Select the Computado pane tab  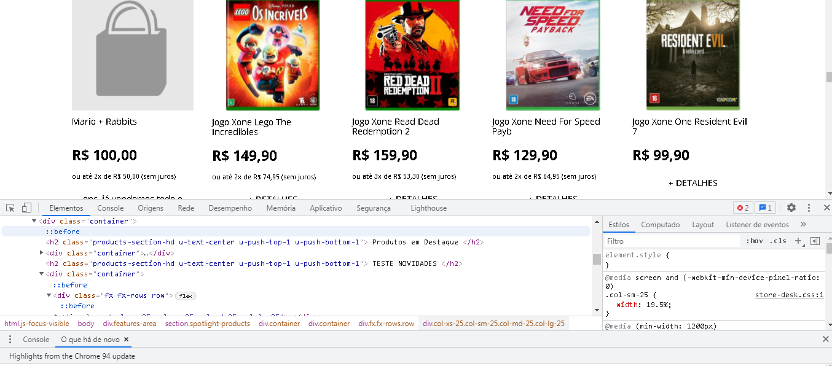[661, 225]
